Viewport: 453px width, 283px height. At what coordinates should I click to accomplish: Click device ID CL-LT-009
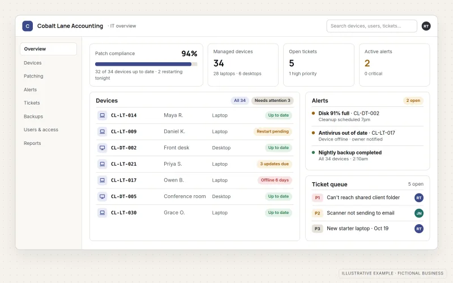123,131
